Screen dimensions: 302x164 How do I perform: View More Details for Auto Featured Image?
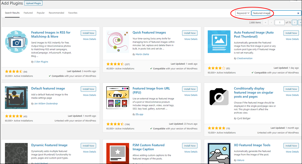(x=292, y=39)
